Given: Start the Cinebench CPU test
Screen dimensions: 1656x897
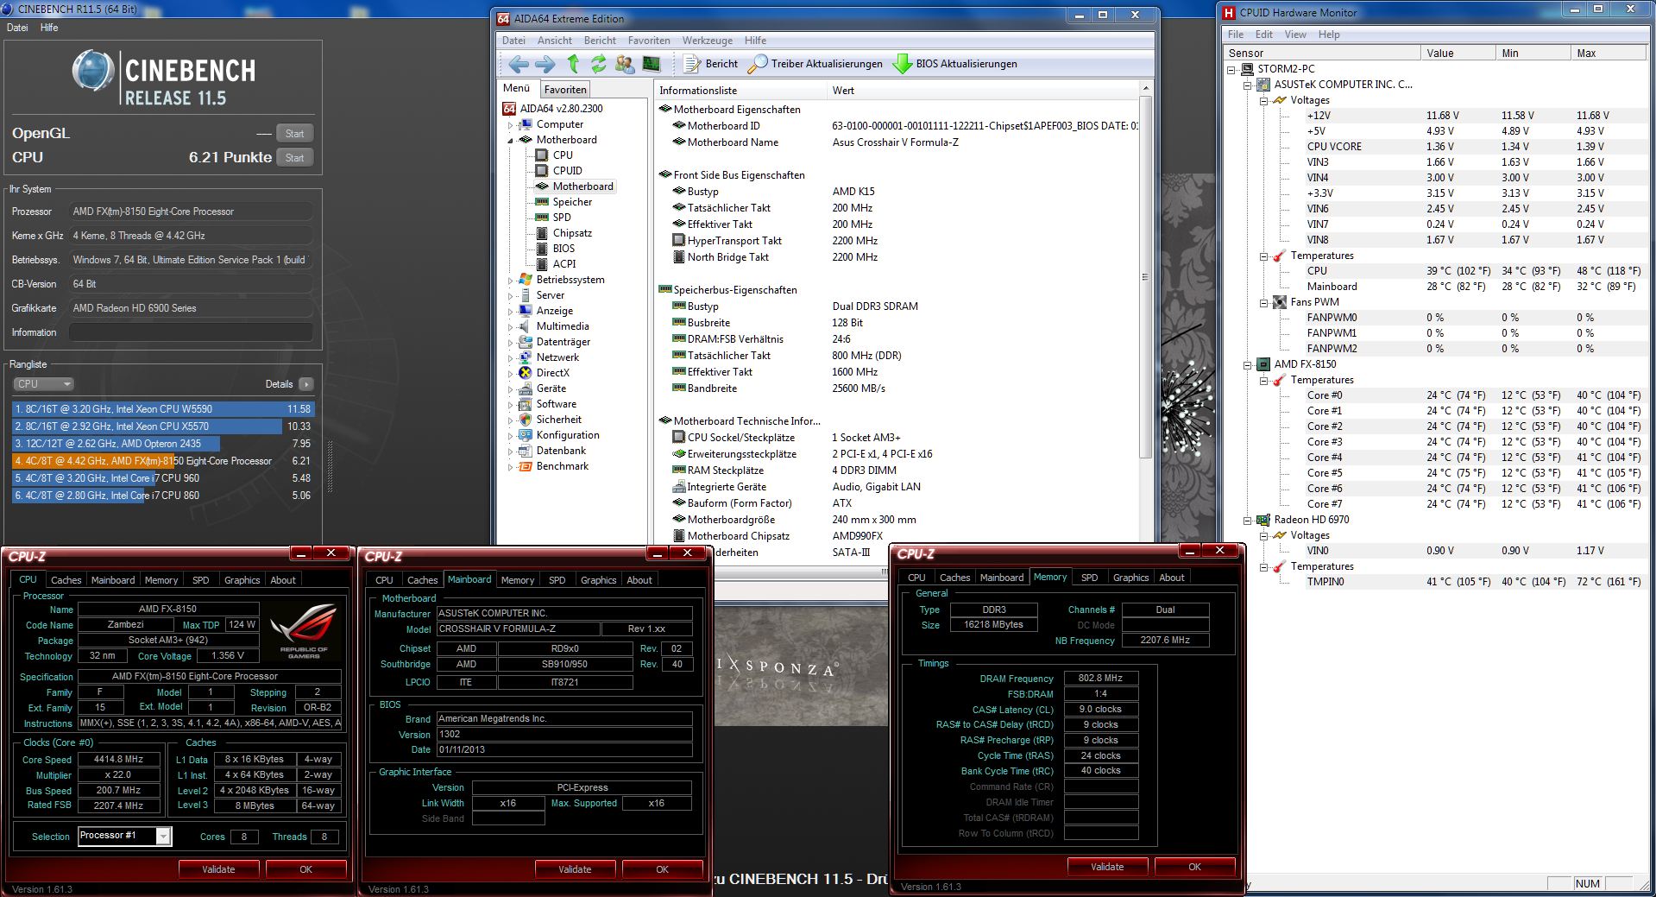Looking at the screenshot, I should point(294,158).
